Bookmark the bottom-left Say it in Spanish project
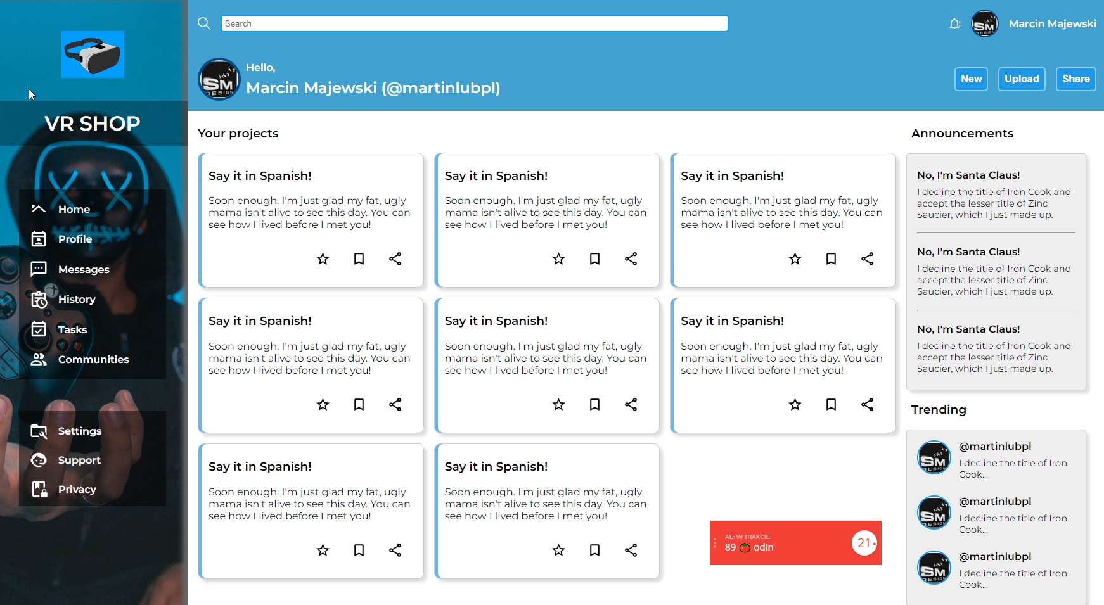1104x605 pixels. tap(359, 551)
